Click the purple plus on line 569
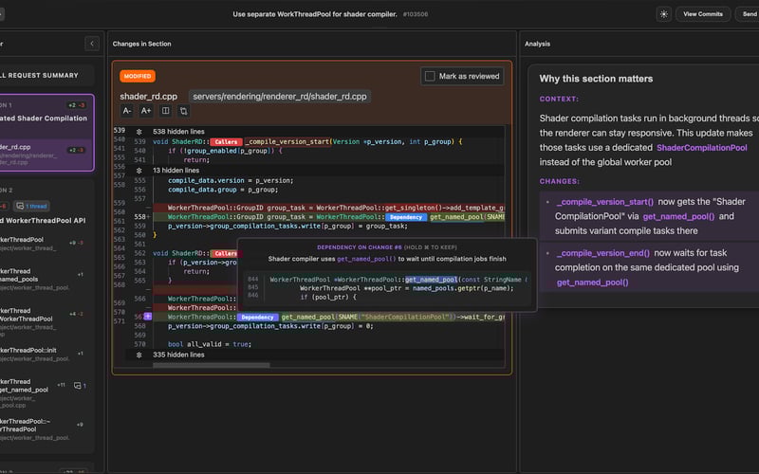 [146, 316]
